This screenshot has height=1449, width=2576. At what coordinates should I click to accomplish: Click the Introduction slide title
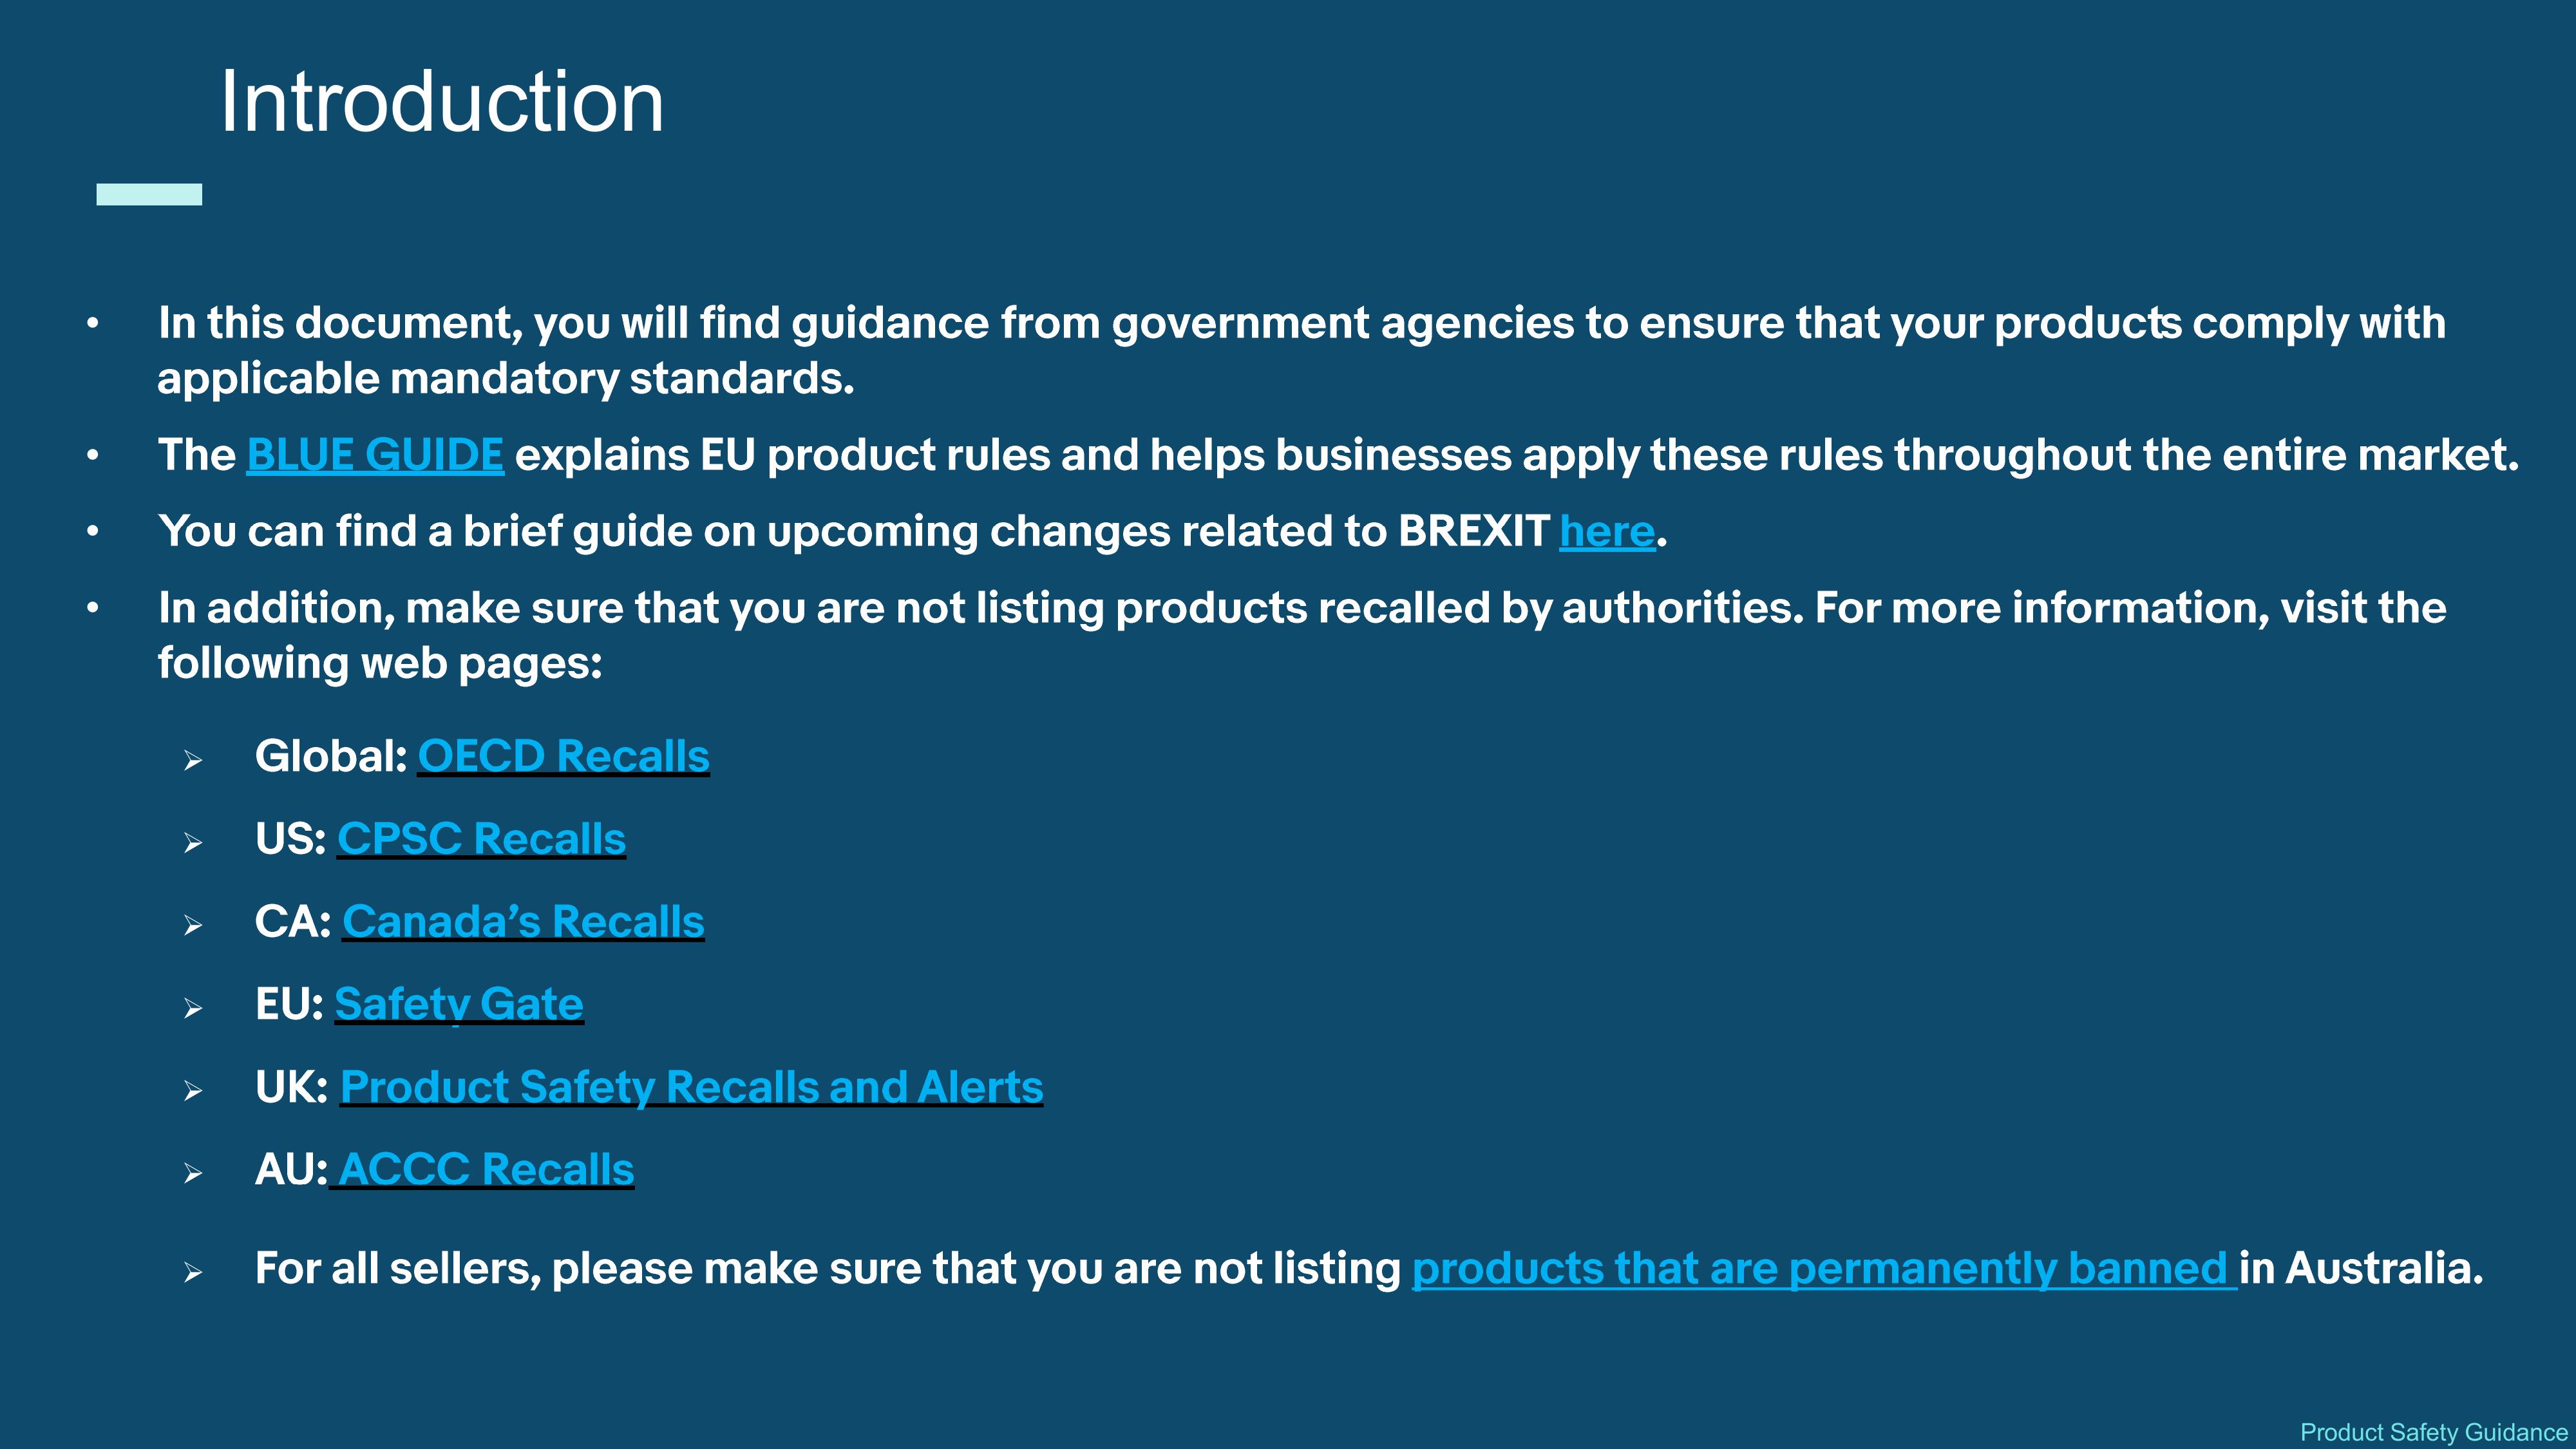click(441, 102)
